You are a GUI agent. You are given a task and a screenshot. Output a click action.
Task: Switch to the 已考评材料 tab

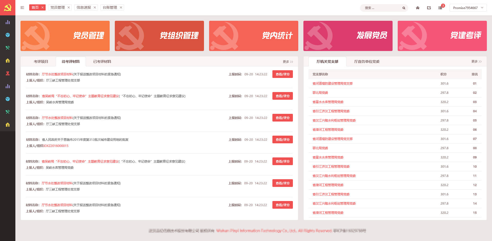point(102,62)
